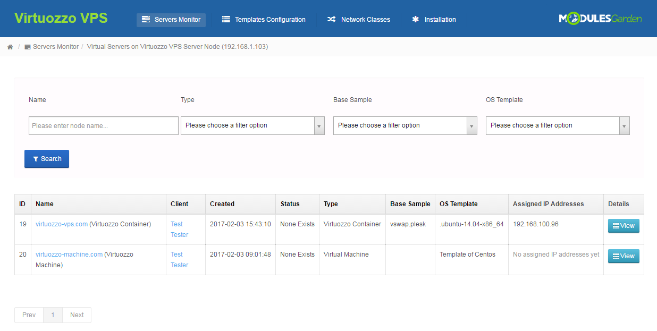Open Templates Configuration tab
657x331 pixels.
click(x=264, y=20)
